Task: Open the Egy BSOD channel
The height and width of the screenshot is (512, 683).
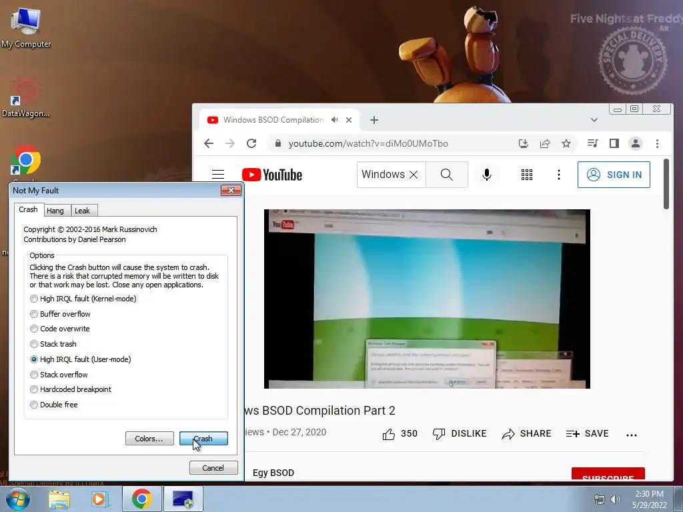Action: point(273,473)
